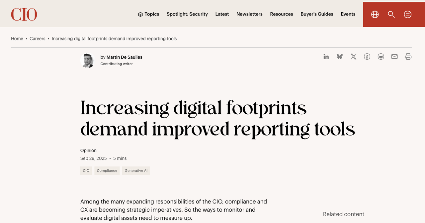Go to the Latest menu item
The width and height of the screenshot is (425, 223).
tap(222, 14)
